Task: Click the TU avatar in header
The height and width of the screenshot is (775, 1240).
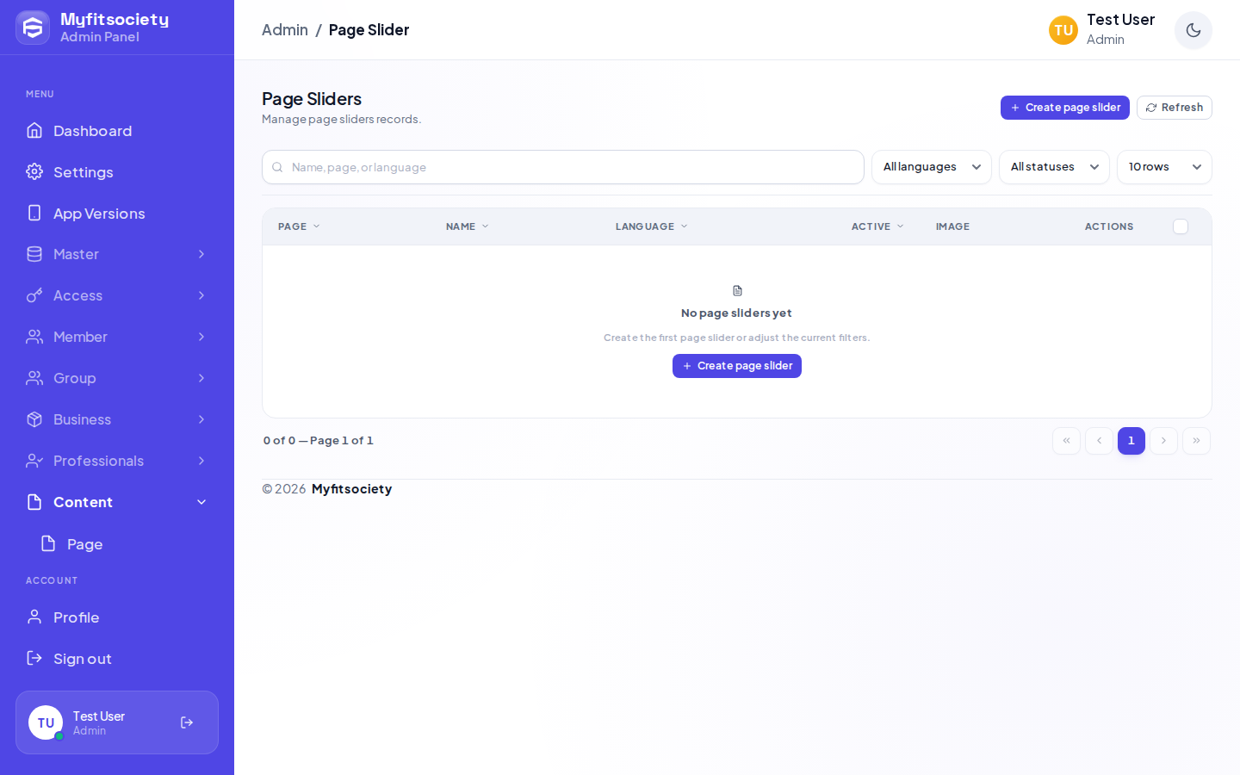Action: (1063, 30)
